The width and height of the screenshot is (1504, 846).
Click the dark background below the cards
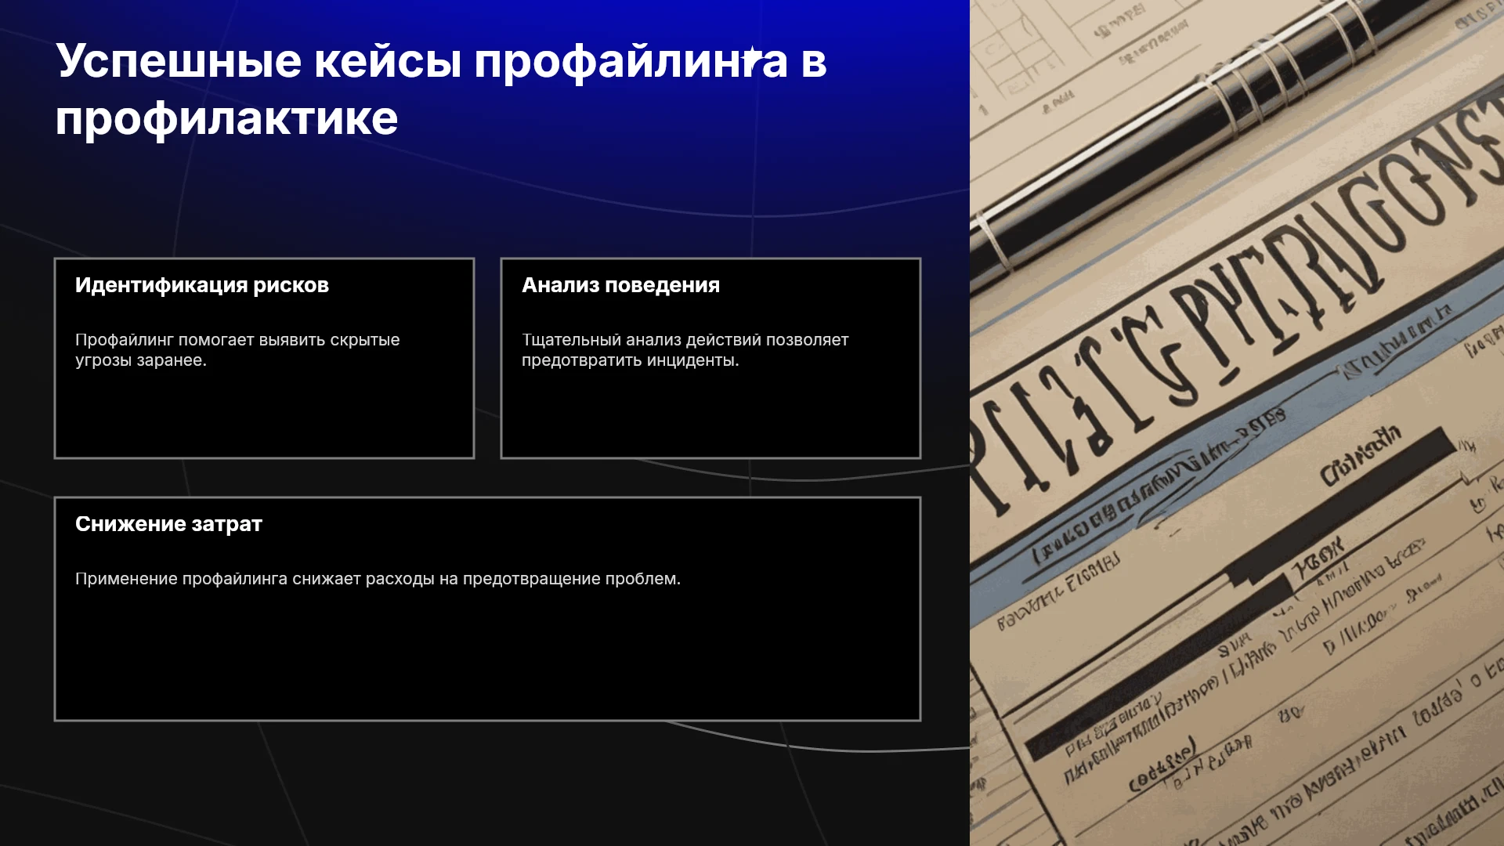(x=486, y=783)
